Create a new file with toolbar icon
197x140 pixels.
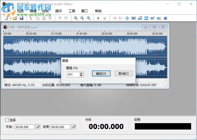[x=6, y=18]
